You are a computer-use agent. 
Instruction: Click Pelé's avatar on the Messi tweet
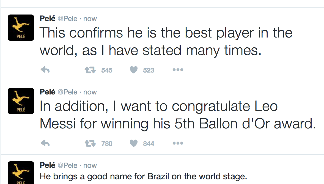pos(21,101)
